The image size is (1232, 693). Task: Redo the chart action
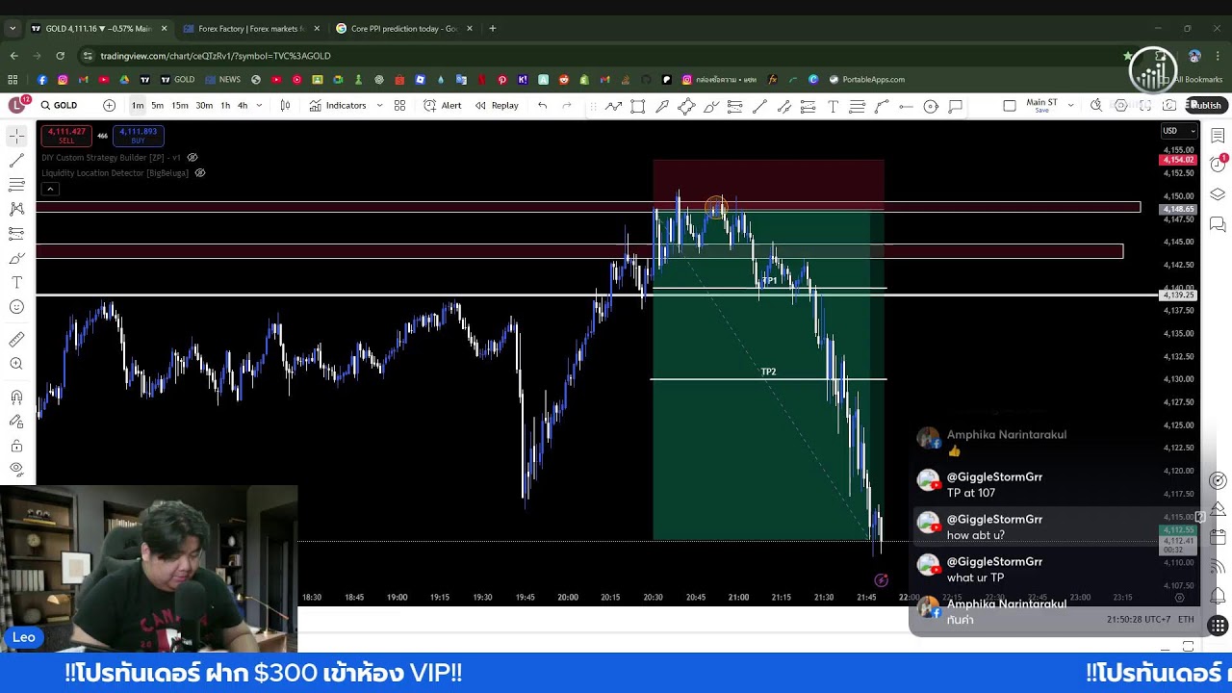[567, 105]
